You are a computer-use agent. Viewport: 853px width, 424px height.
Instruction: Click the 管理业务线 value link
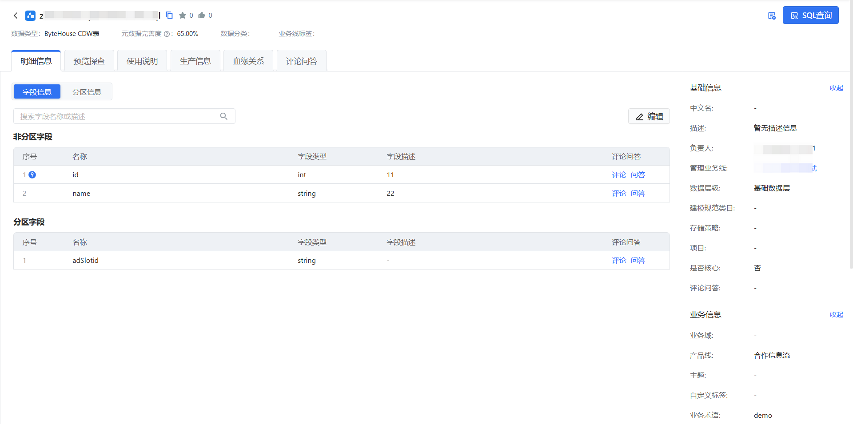[785, 168]
